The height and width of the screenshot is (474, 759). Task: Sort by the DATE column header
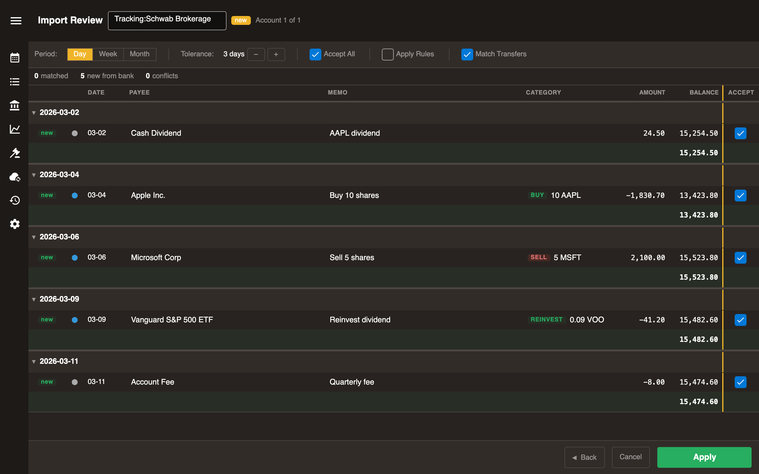[96, 92]
